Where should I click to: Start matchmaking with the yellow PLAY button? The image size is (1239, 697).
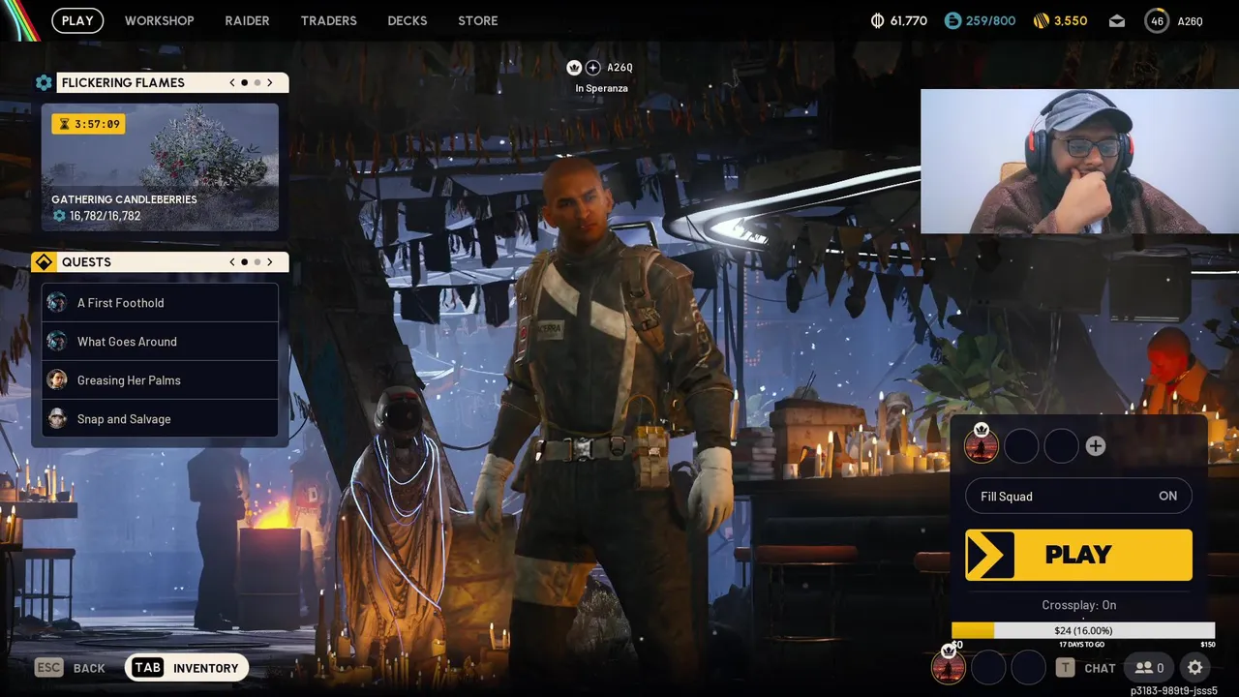coord(1078,555)
